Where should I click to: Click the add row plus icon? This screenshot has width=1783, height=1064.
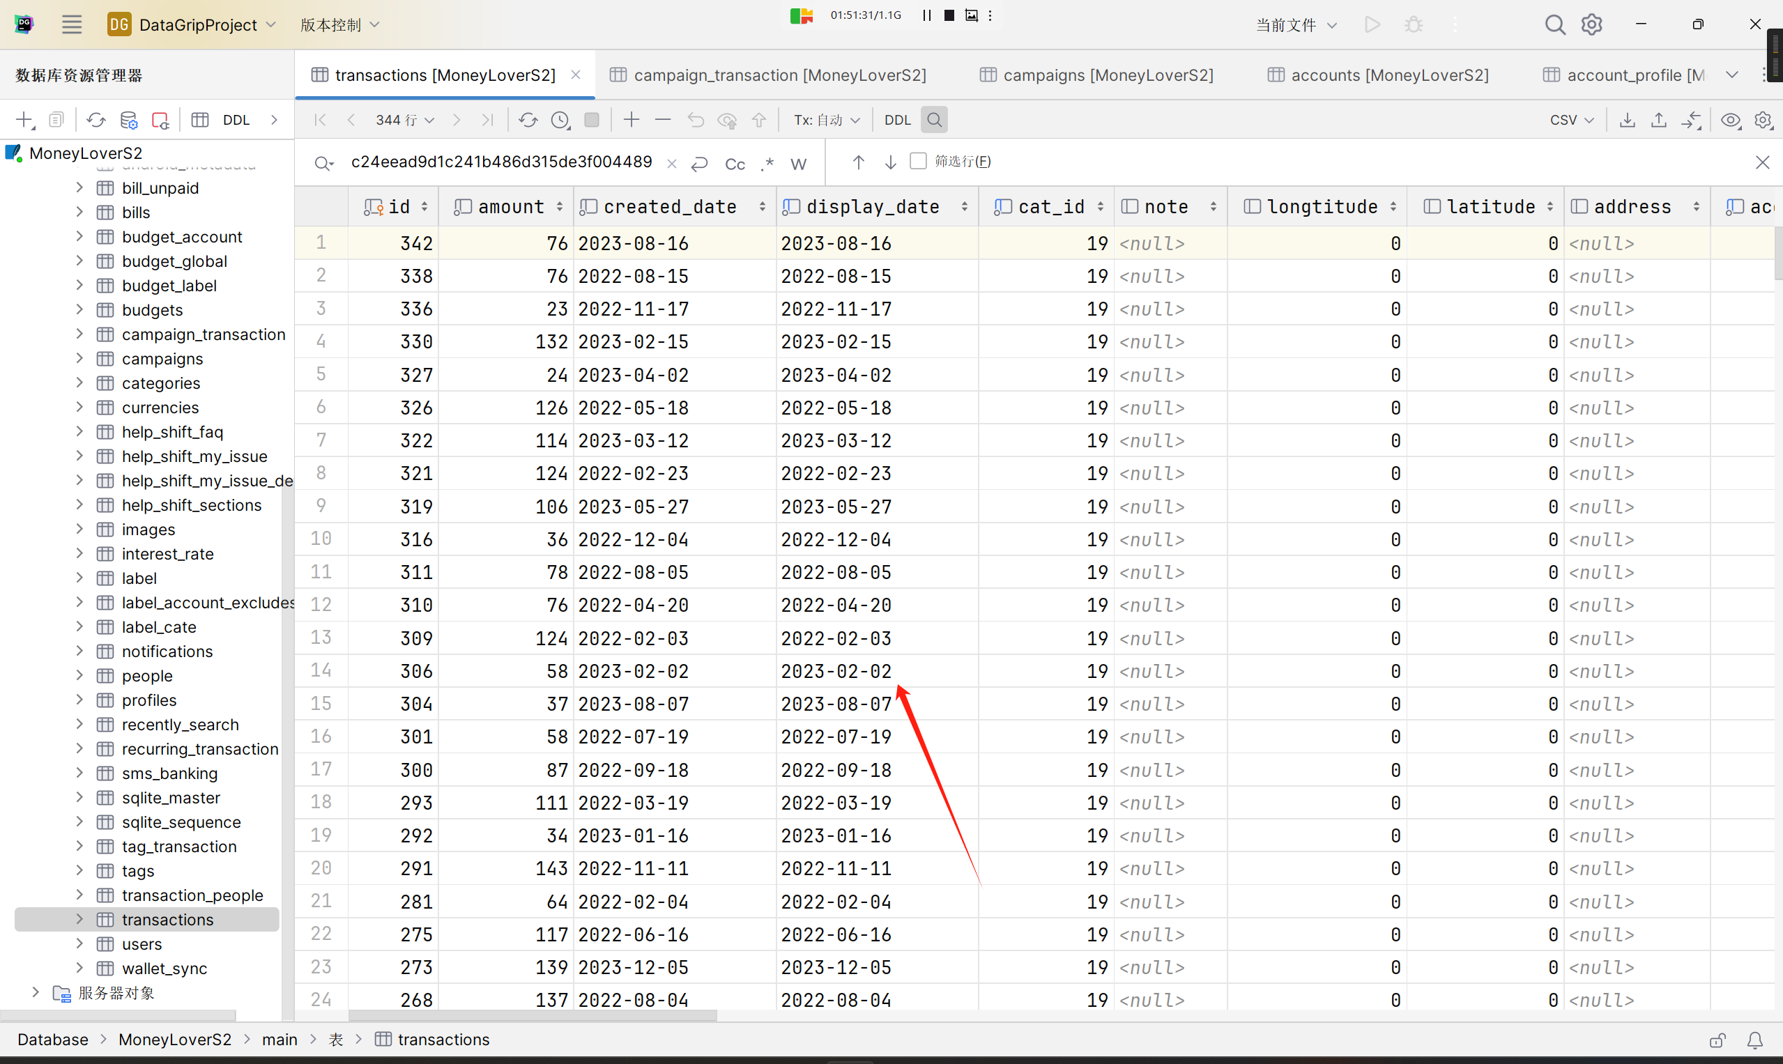tap(631, 120)
